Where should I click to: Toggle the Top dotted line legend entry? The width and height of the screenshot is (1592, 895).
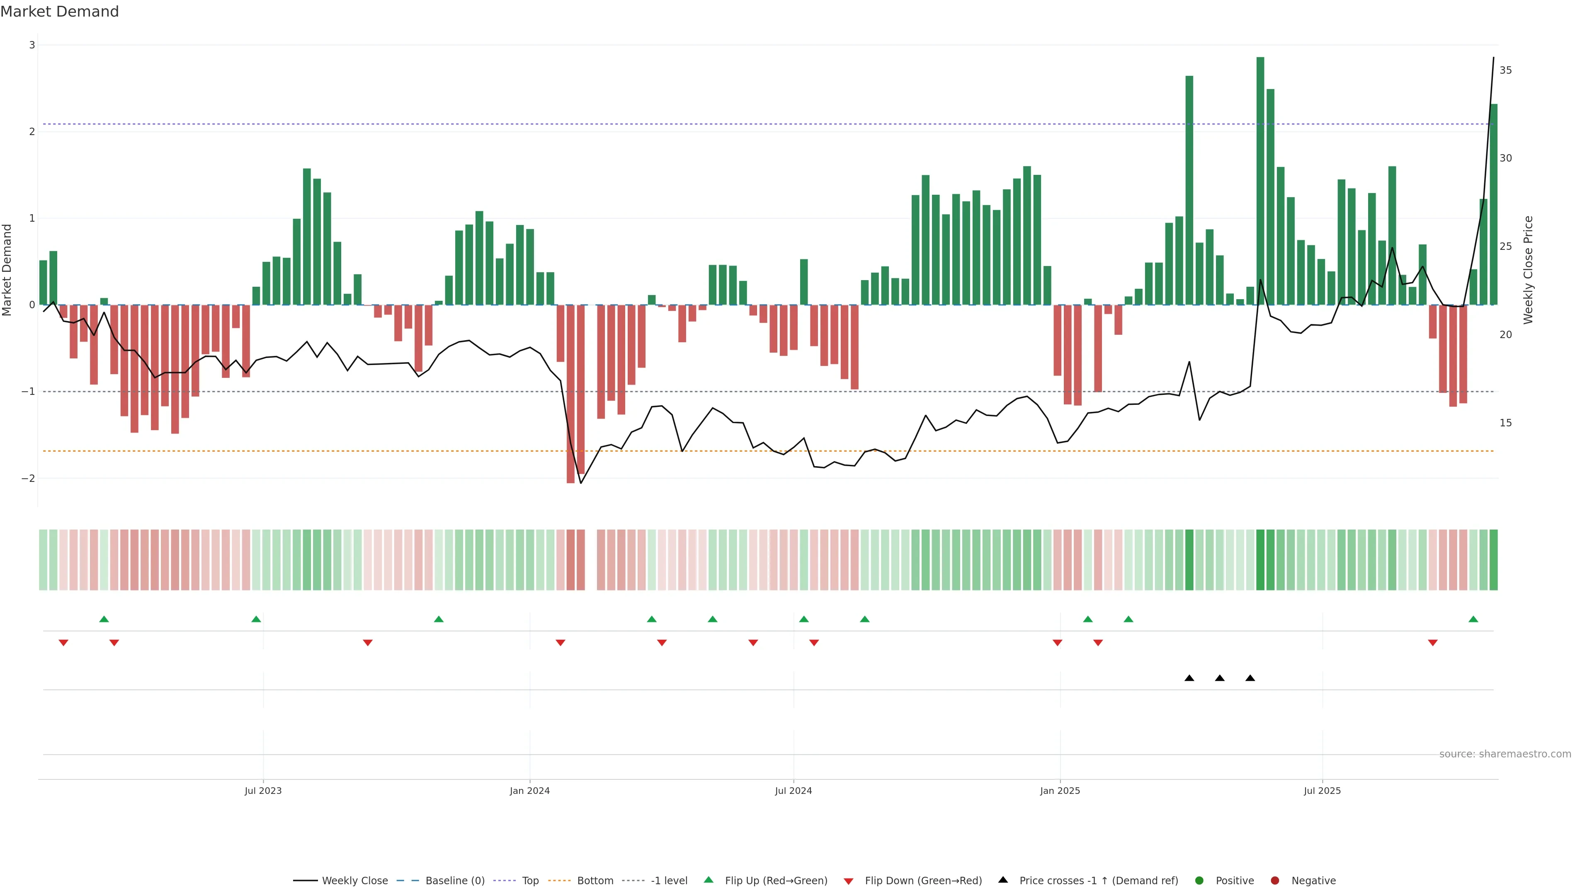click(x=530, y=880)
